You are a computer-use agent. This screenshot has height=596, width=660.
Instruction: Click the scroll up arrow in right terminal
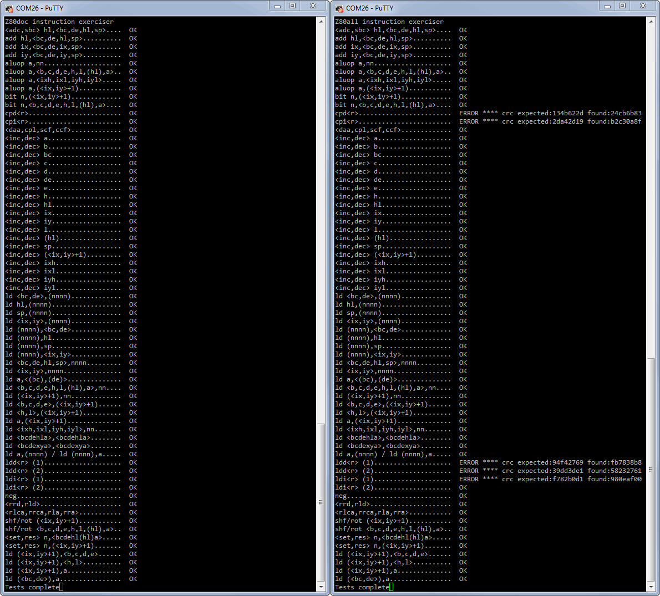[651, 21]
